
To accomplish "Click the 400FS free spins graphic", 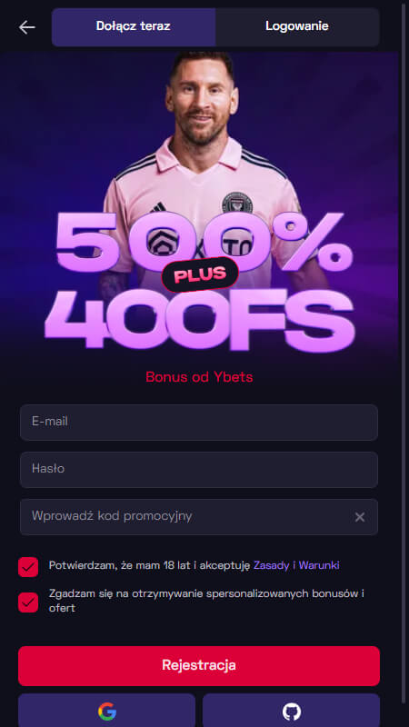I will click(x=199, y=319).
